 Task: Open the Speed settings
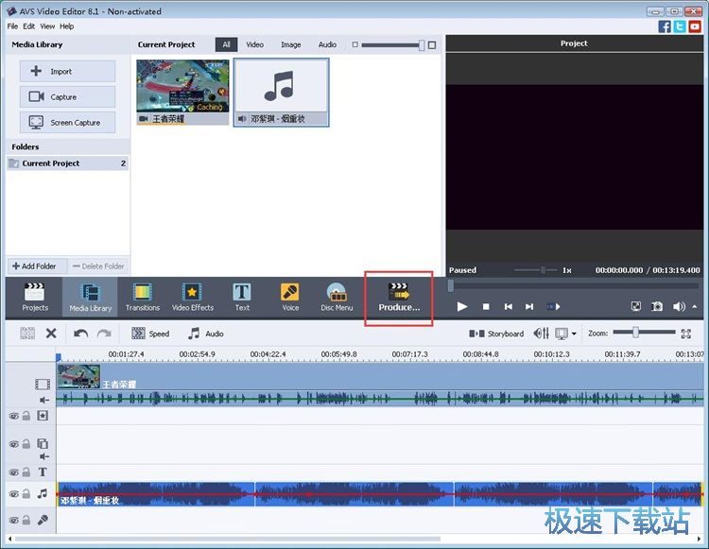pos(150,334)
